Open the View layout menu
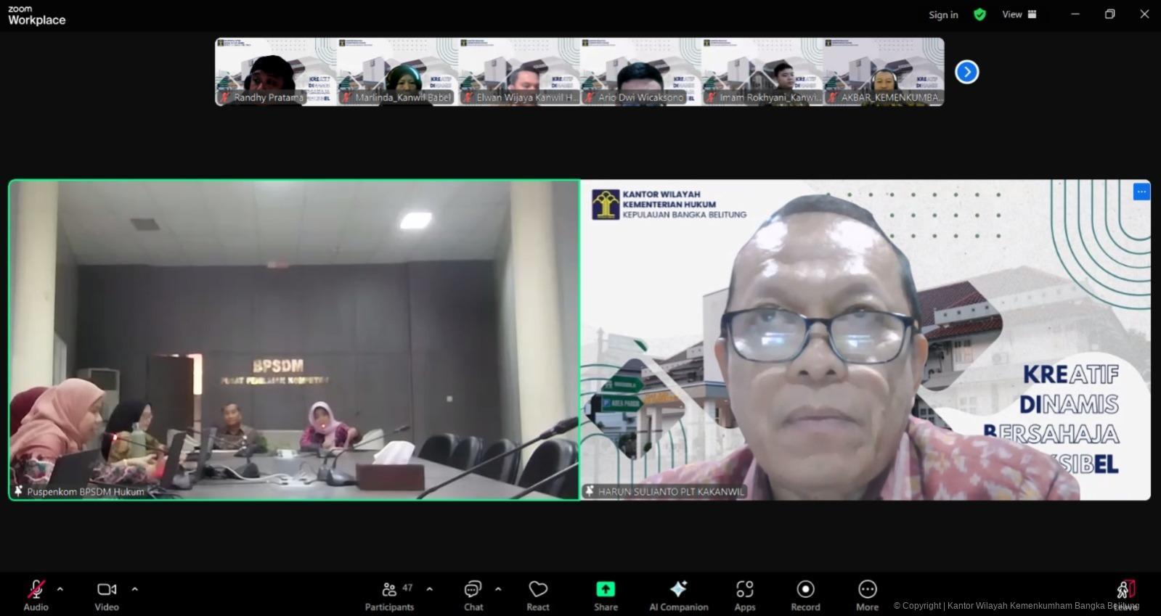This screenshot has width=1161, height=616. 1019,15
